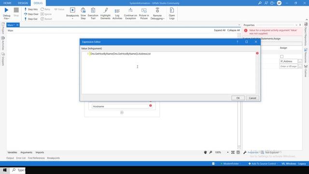
Task: Click the Stop debugging icon
Action: [x=16, y=10]
